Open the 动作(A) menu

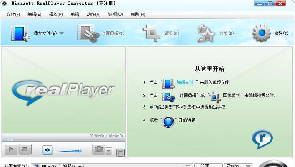(x=93, y=14)
